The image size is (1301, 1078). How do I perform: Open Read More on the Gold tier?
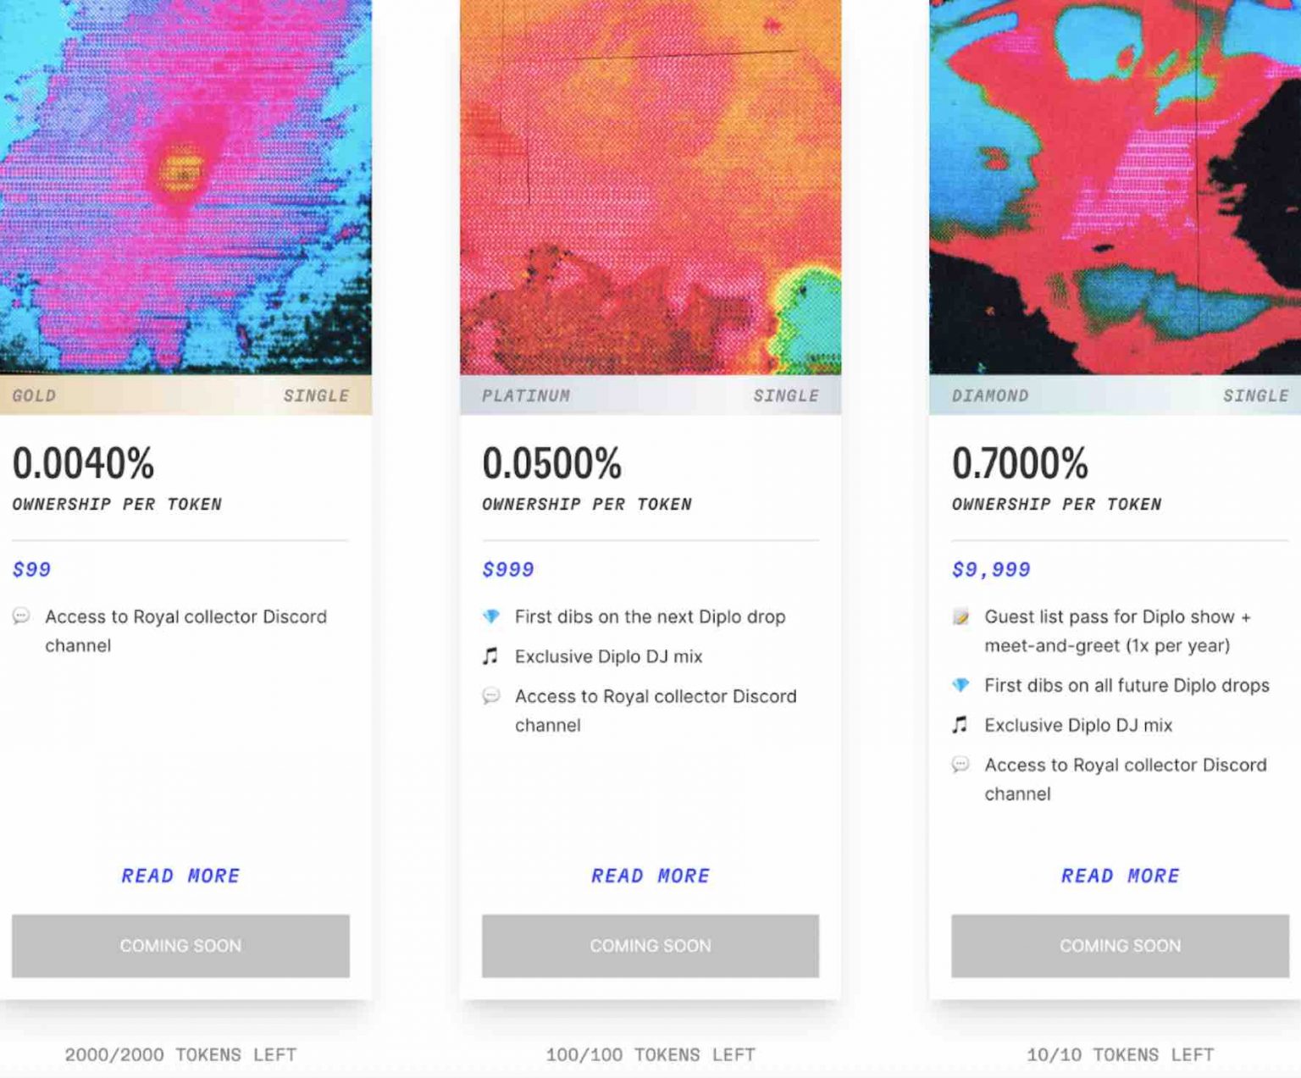180,876
